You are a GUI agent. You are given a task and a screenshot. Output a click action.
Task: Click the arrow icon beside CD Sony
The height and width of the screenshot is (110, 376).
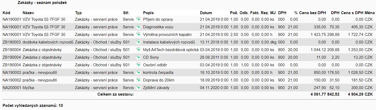pyautogui.click(x=138, y=57)
